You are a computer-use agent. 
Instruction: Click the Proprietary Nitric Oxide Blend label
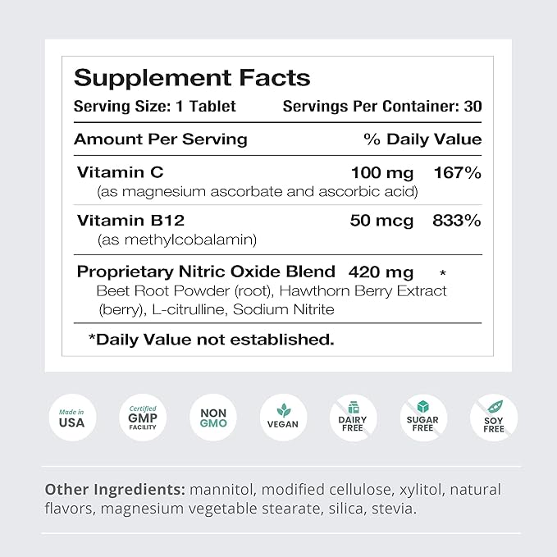[206, 271]
